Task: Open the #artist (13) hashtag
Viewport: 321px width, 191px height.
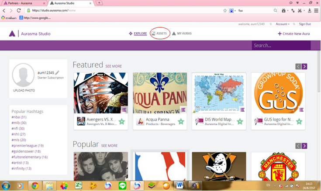Action: (x=20, y=163)
